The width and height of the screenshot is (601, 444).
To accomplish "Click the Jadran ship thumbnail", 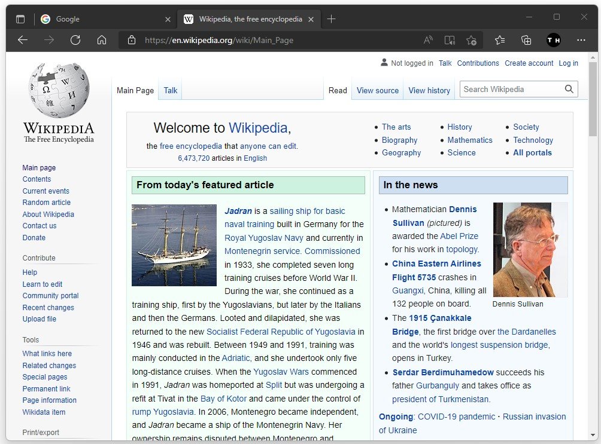I will 174,246.
